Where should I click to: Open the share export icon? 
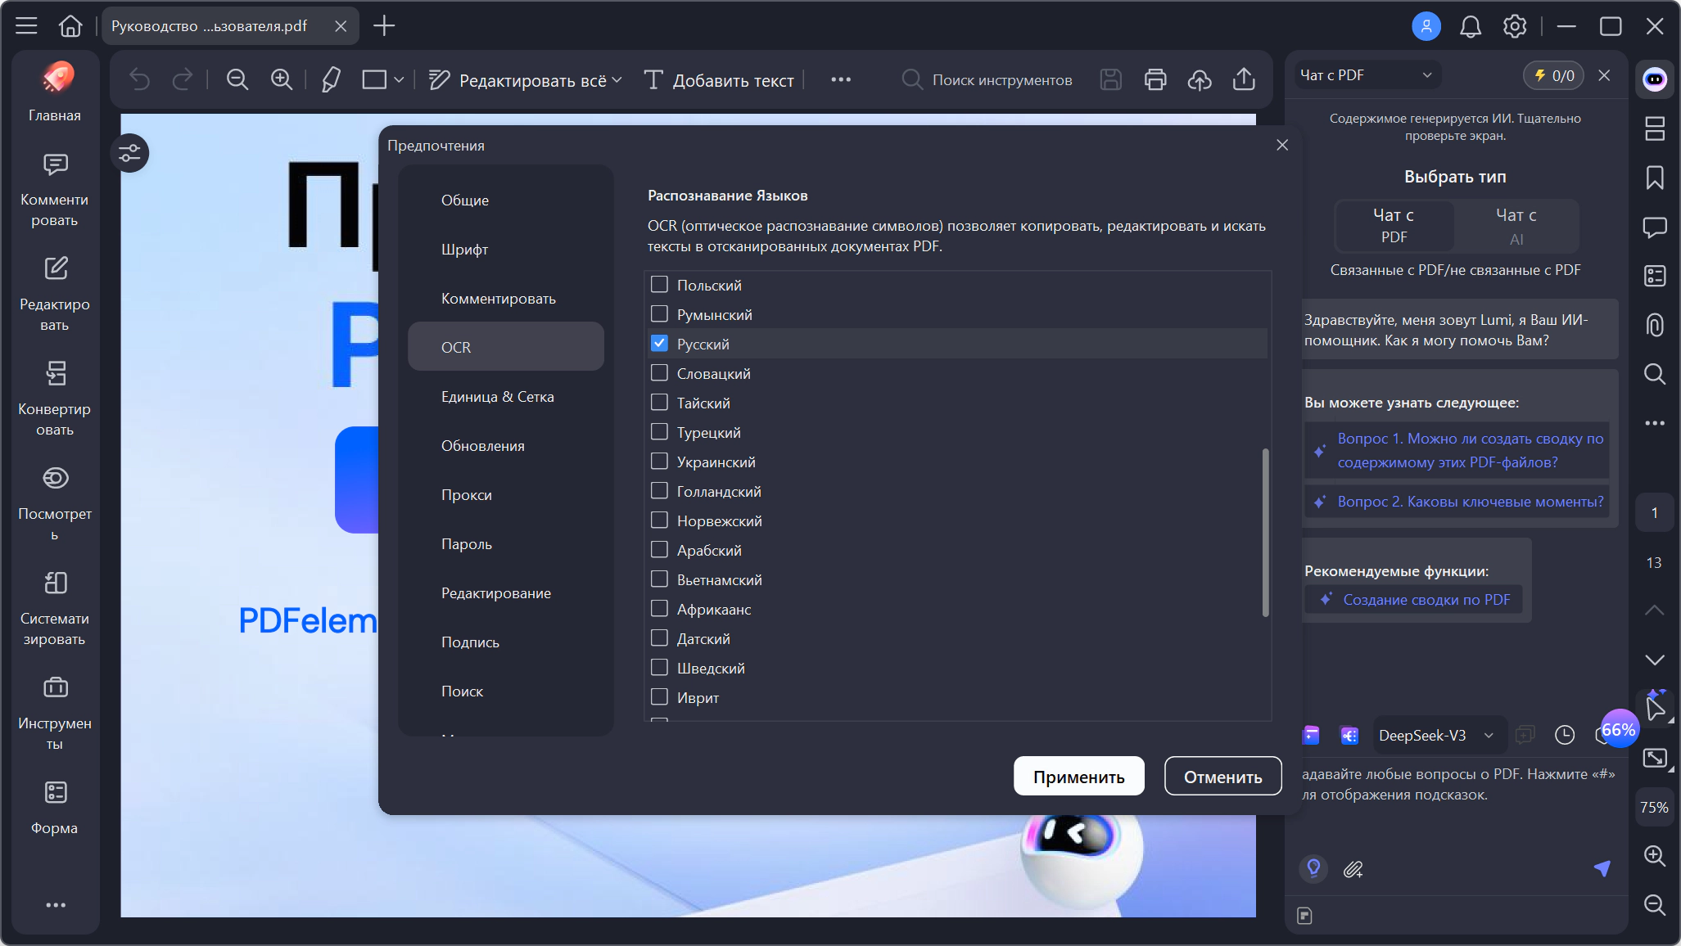click(1244, 79)
